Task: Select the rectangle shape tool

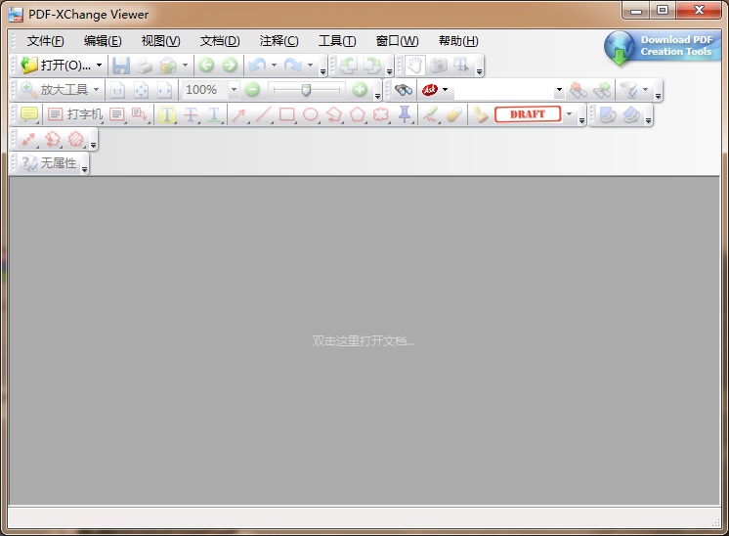Action: 286,114
